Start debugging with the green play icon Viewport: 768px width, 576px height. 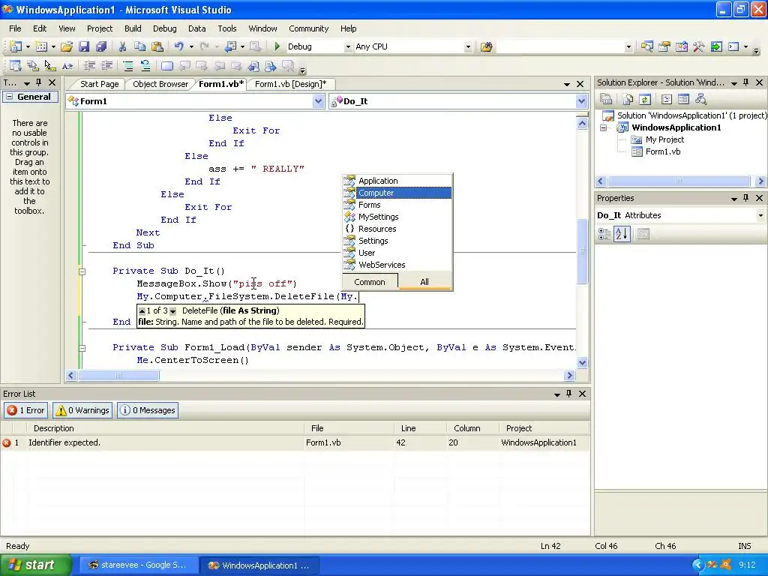tap(277, 46)
